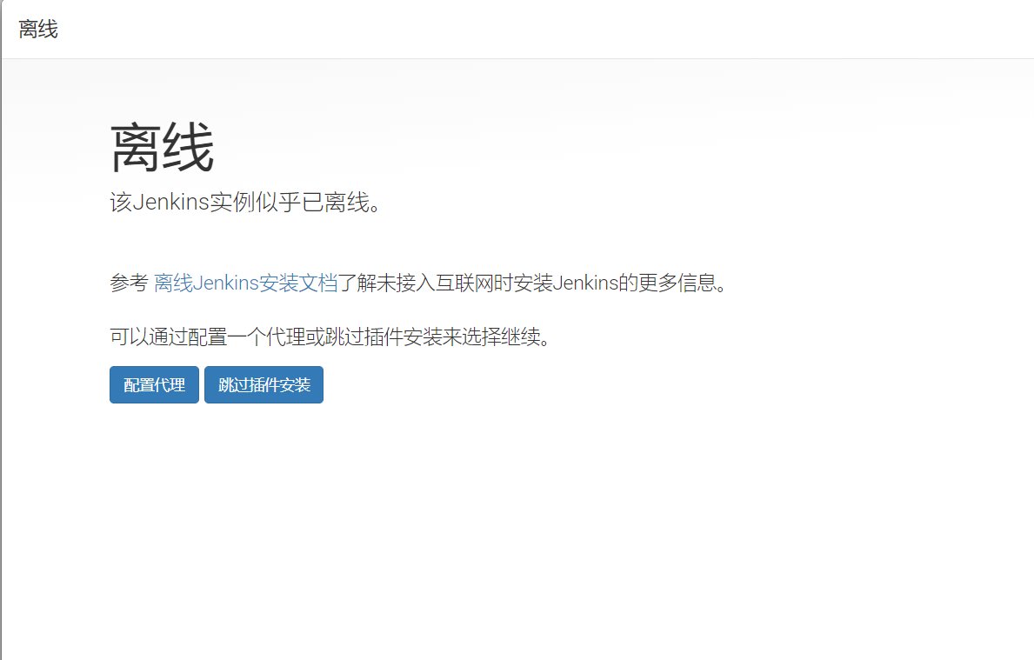The image size is (1034, 660).
Task: Click the sentence 可以通过配置一个代理或跳过插件安装来选择继续。
Action: point(330,337)
